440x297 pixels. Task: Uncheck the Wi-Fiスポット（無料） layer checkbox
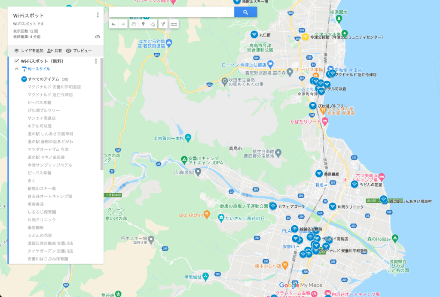17,61
